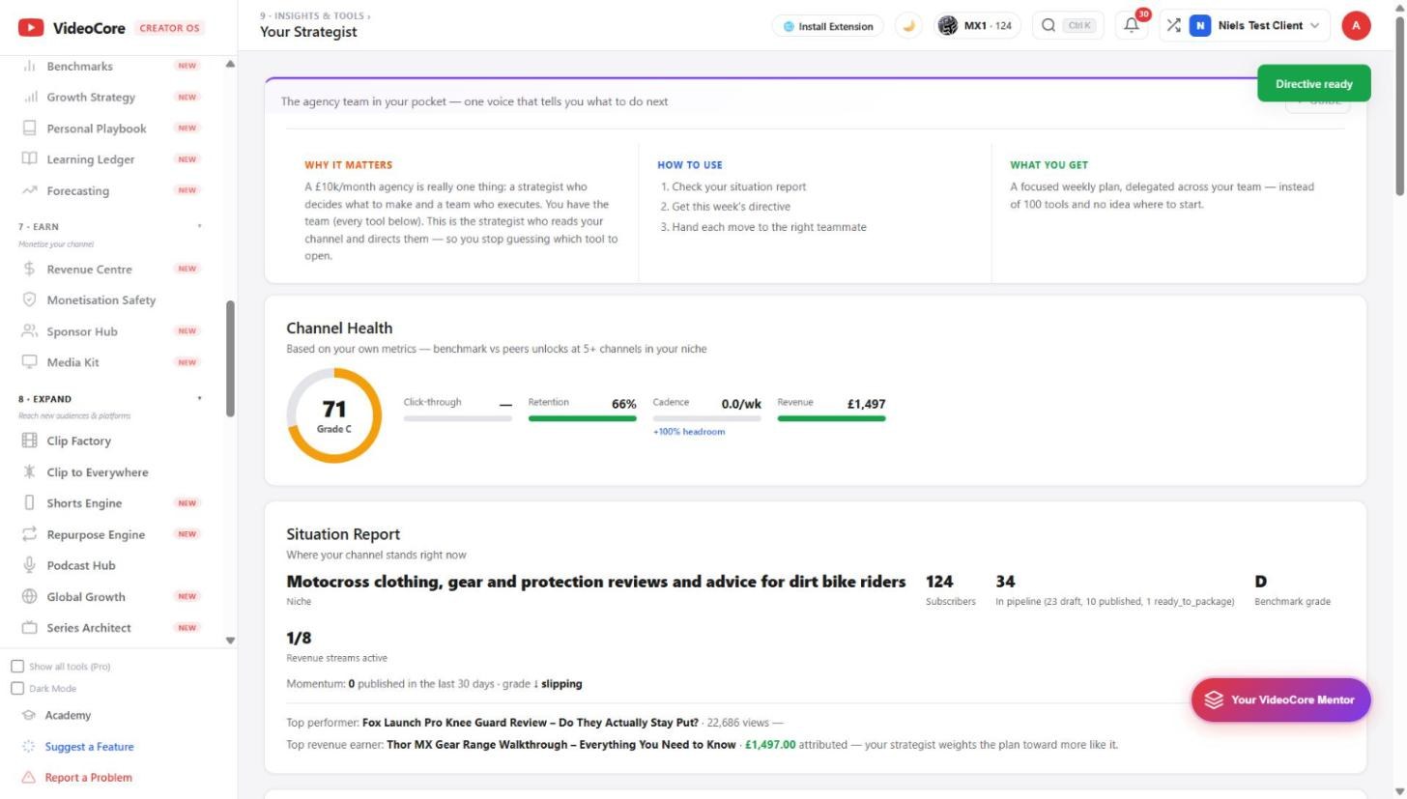Open Your VideoCore Mentor button

coord(1280,700)
